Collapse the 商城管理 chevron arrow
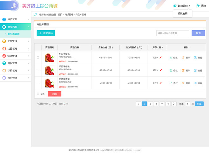 coord(28,27)
